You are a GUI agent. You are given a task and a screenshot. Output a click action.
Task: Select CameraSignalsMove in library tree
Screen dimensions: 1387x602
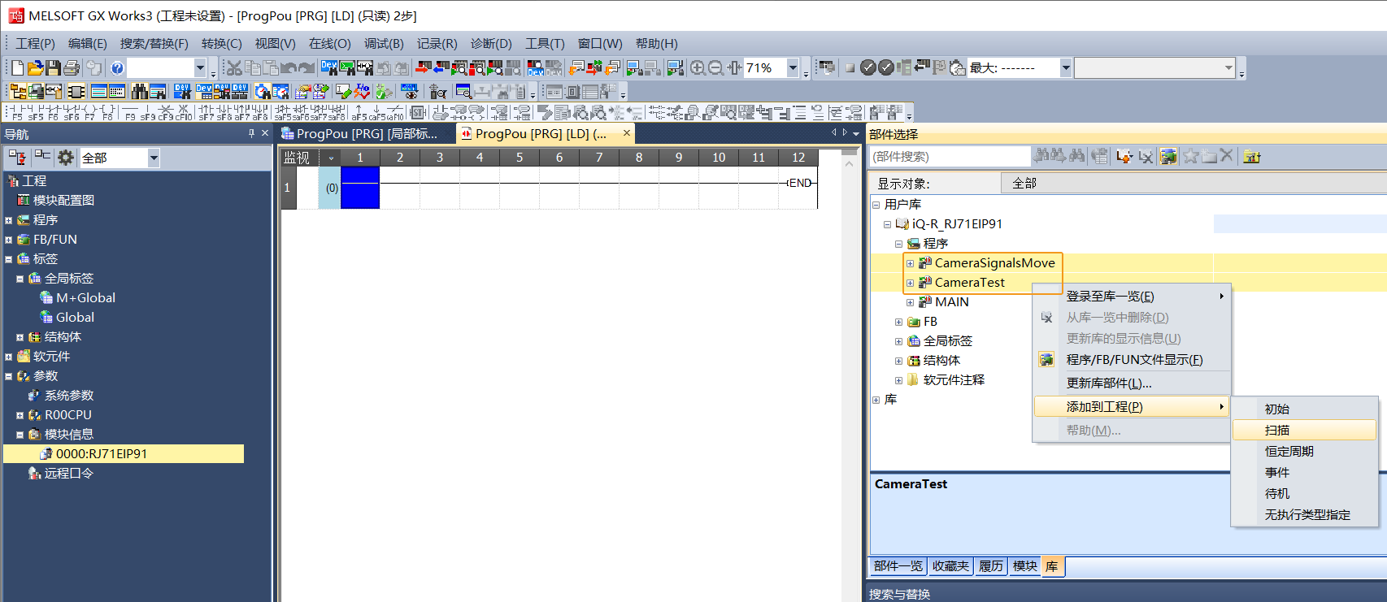point(994,263)
